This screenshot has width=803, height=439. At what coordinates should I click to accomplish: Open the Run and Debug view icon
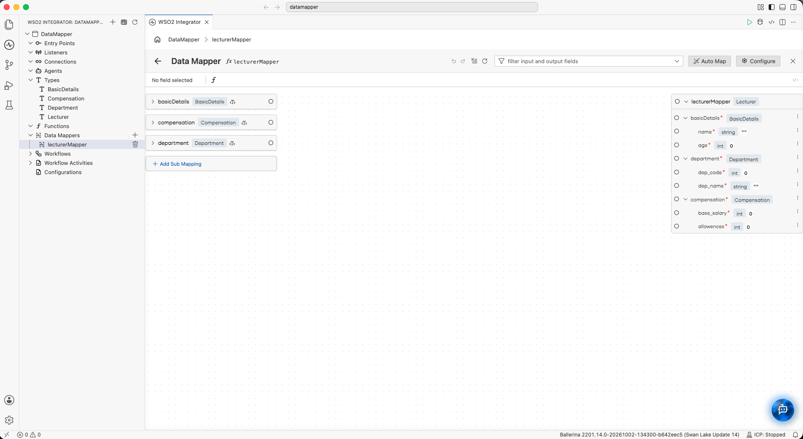(9, 85)
